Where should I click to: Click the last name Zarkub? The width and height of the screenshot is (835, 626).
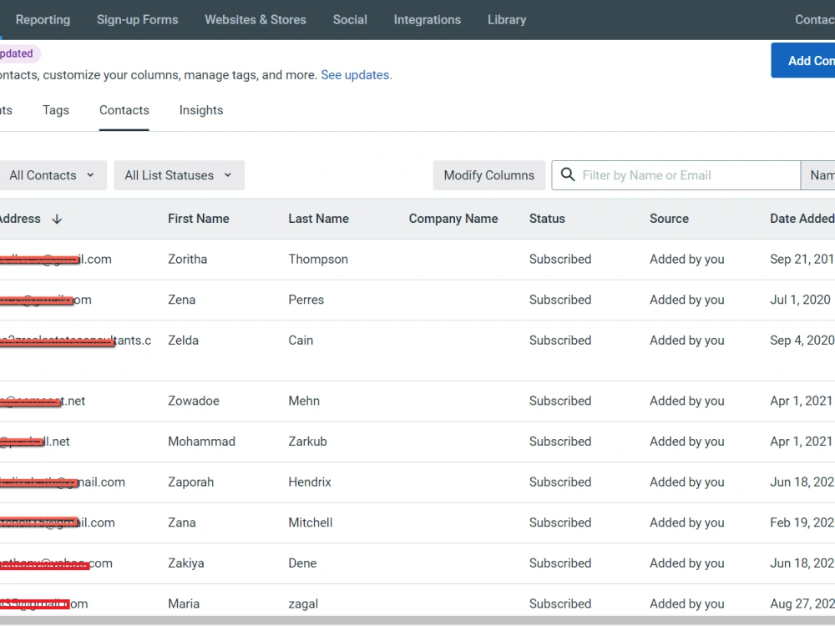[308, 442]
